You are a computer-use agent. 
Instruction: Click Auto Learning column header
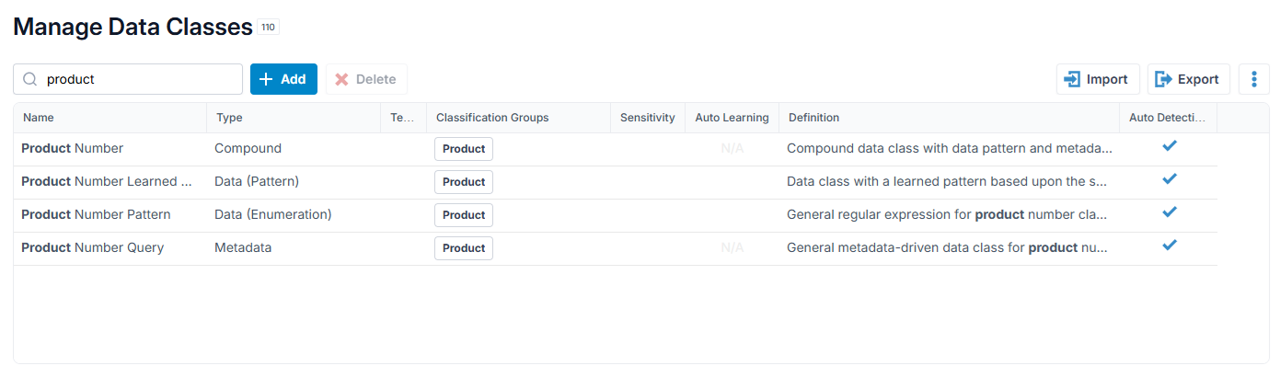(x=732, y=118)
